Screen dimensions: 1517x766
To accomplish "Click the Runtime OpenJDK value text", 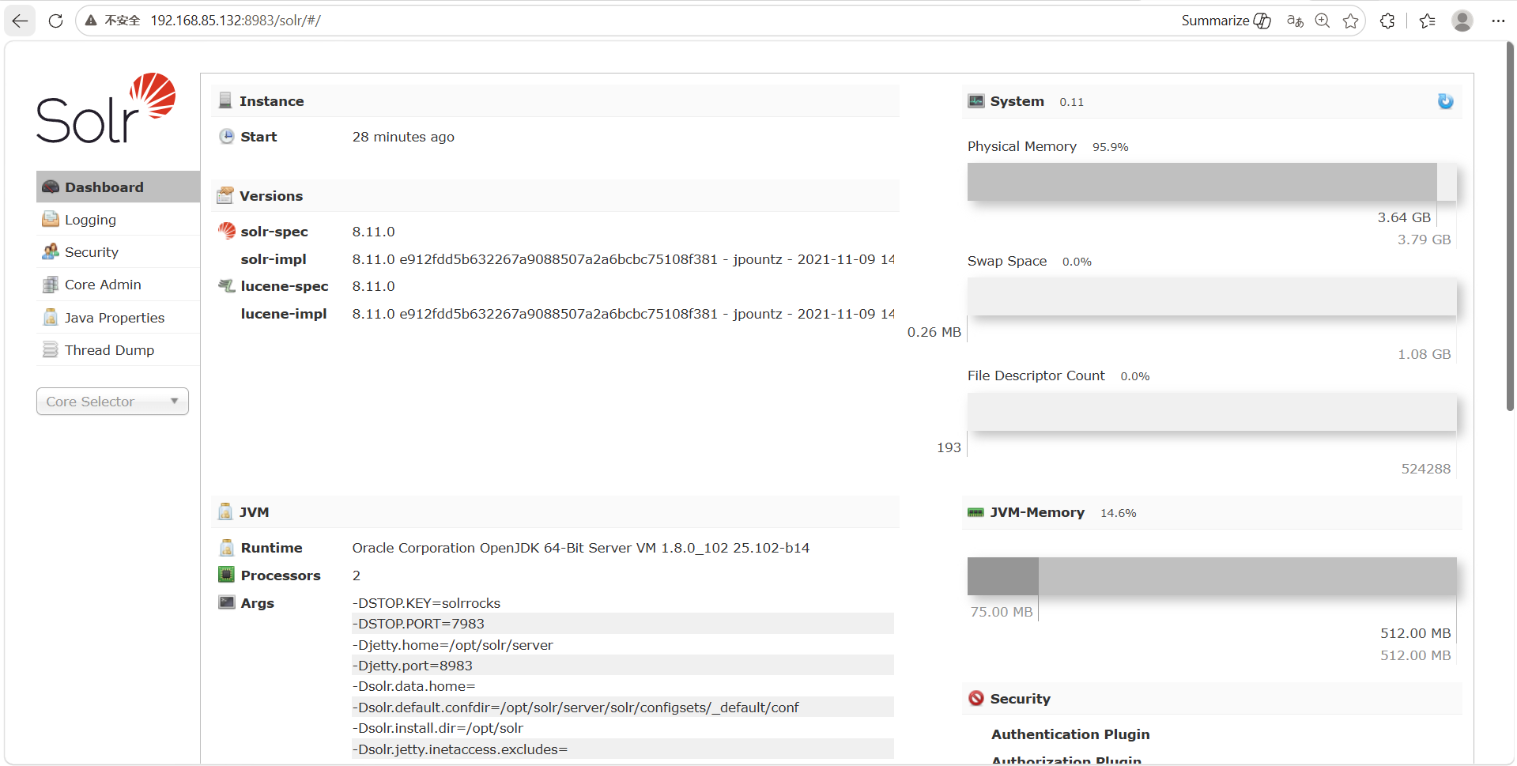I will click(581, 548).
